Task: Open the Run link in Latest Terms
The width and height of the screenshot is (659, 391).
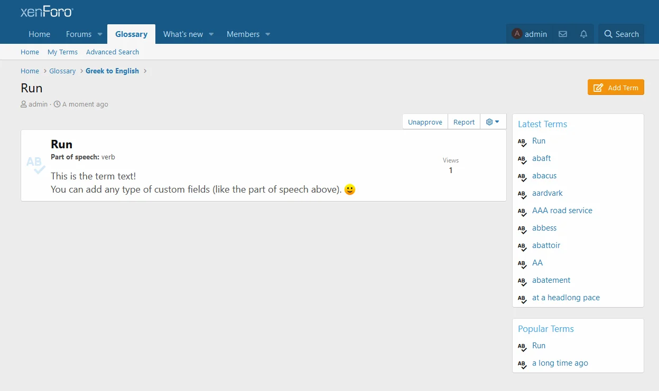Action: [539, 141]
